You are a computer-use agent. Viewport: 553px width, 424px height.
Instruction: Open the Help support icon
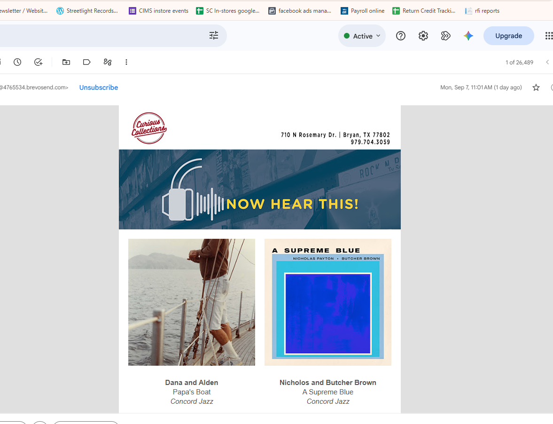pyautogui.click(x=401, y=36)
